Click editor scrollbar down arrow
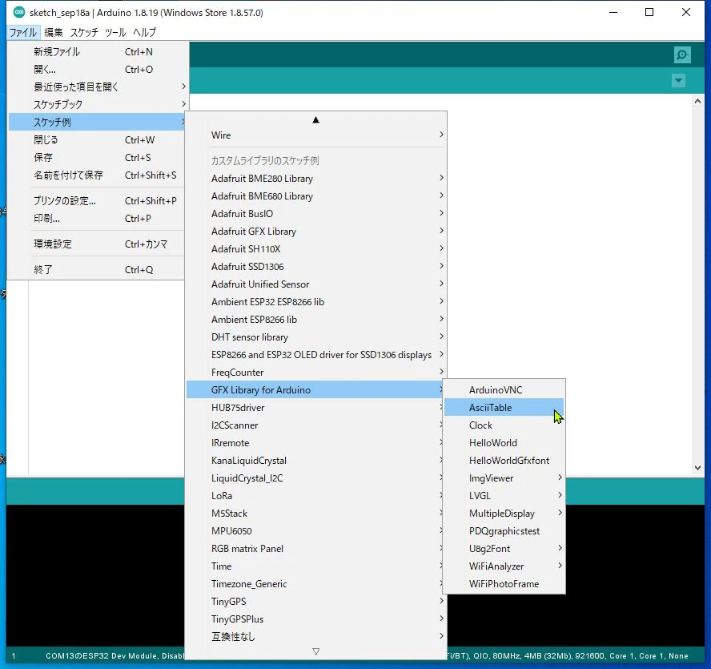The width and height of the screenshot is (711, 669). pos(697,468)
